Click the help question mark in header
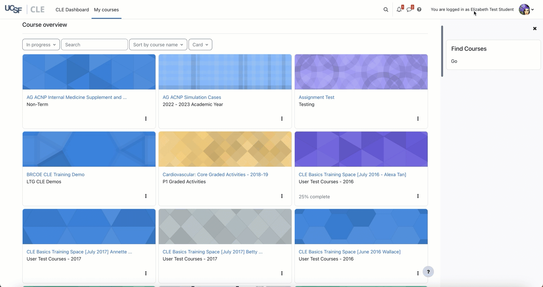This screenshot has height=287, width=543. 419,9
